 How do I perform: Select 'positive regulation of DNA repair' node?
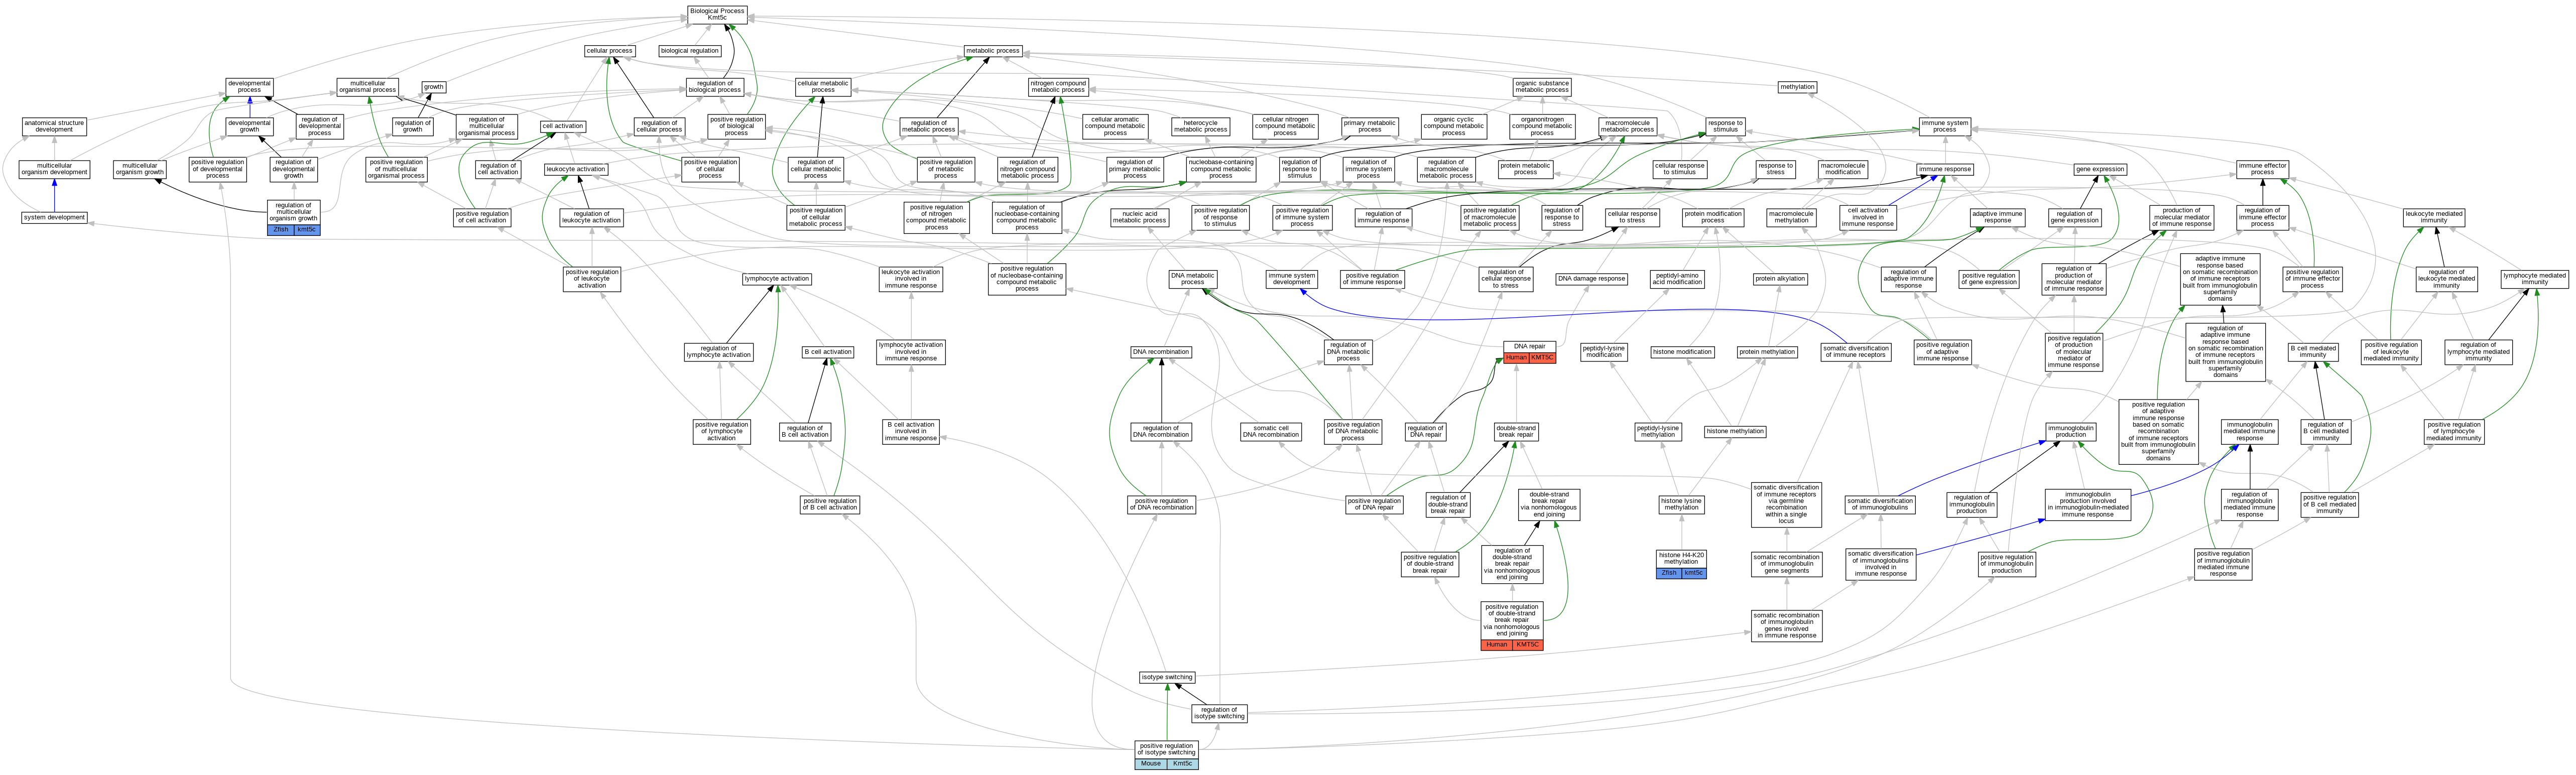tap(1374, 504)
